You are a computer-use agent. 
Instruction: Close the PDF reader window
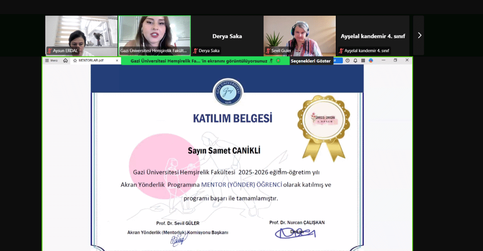point(407,60)
